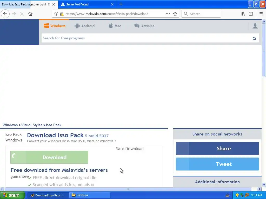Show site information icon in address bar
Image resolution: width=266 pixels, height=199 pixels.
tap(56, 14)
